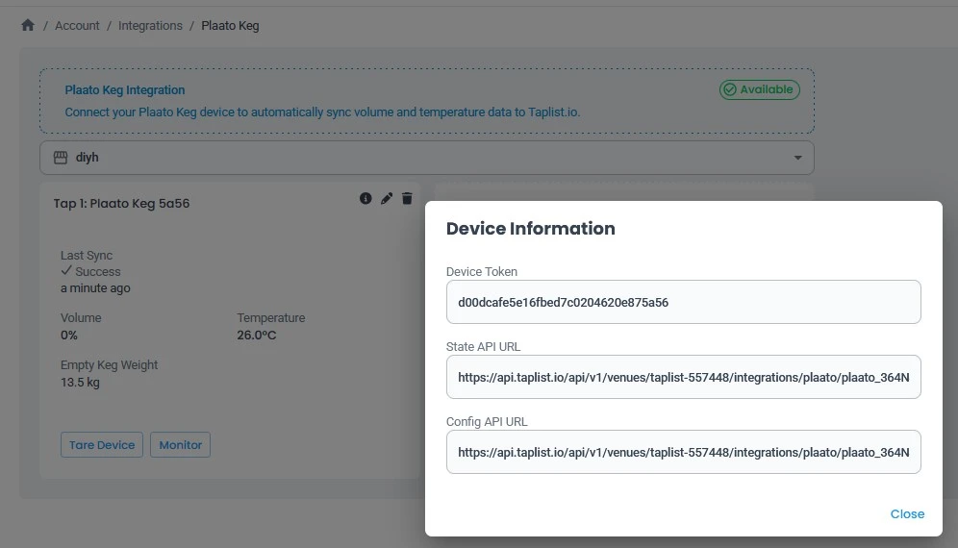Click into the Device Token field
The width and height of the screenshot is (958, 548).
point(683,302)
